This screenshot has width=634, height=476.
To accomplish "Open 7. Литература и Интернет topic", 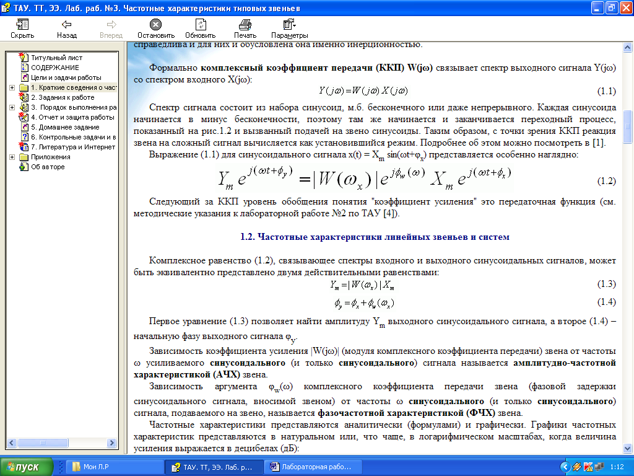I will pyautogui.click(x=73, y=147).
